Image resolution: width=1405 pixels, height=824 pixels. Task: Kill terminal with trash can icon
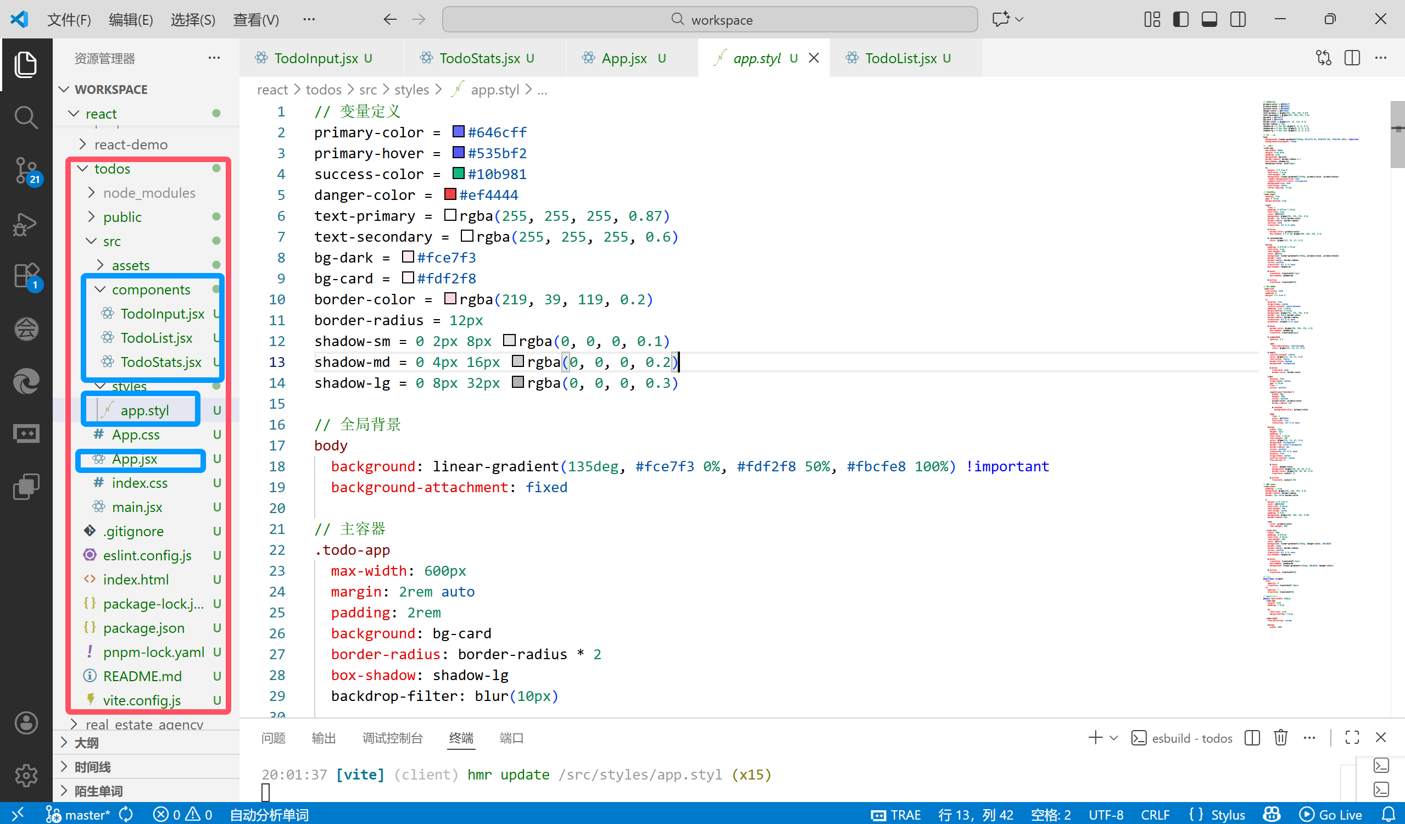click(x=1281, y=738)
